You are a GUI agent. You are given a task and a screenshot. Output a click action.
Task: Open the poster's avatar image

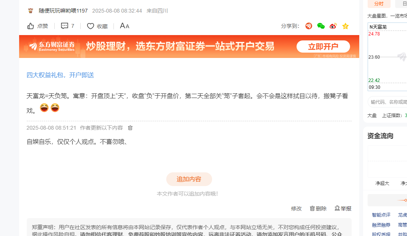click(x=31, y=11)
